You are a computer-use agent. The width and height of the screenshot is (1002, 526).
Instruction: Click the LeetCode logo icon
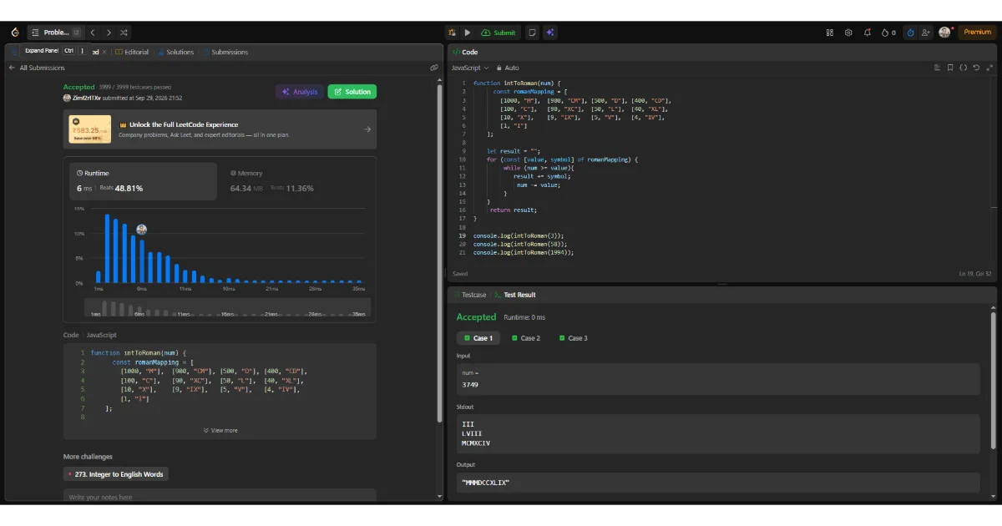tap(14, 33)
